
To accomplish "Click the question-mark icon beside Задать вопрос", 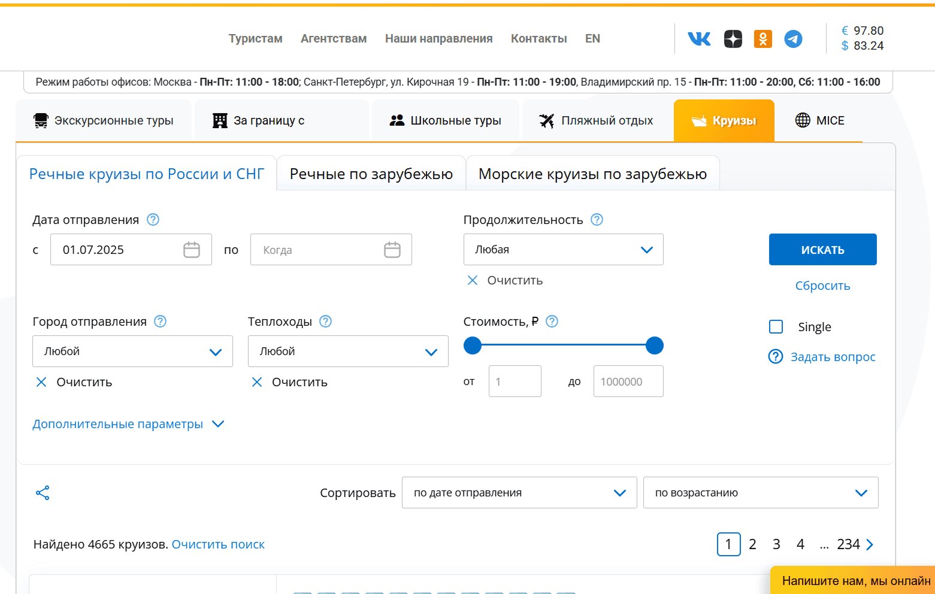I will pyautogui.click(x=776, y=357).
